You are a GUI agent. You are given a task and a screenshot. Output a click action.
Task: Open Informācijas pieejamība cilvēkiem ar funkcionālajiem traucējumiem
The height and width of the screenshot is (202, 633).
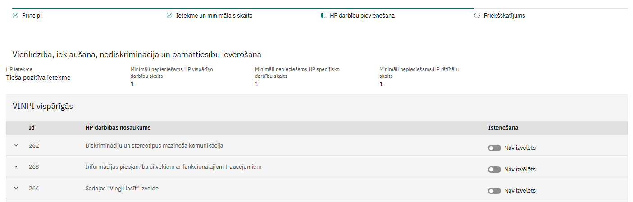(173, 166)
